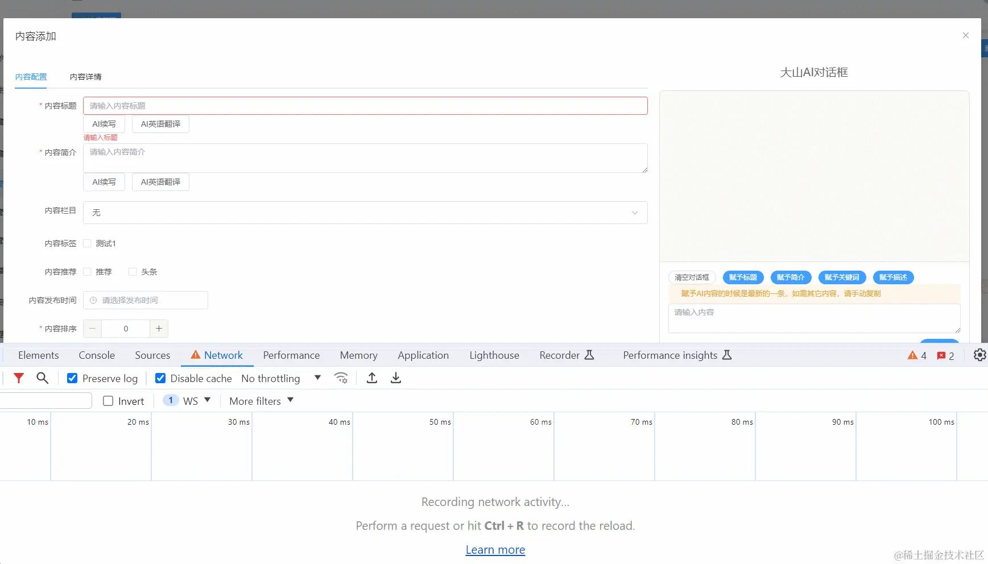The width and height of the screenshot is (988, 564).
Task: Open network search with magnifier icon
Action: pos(42,378)
